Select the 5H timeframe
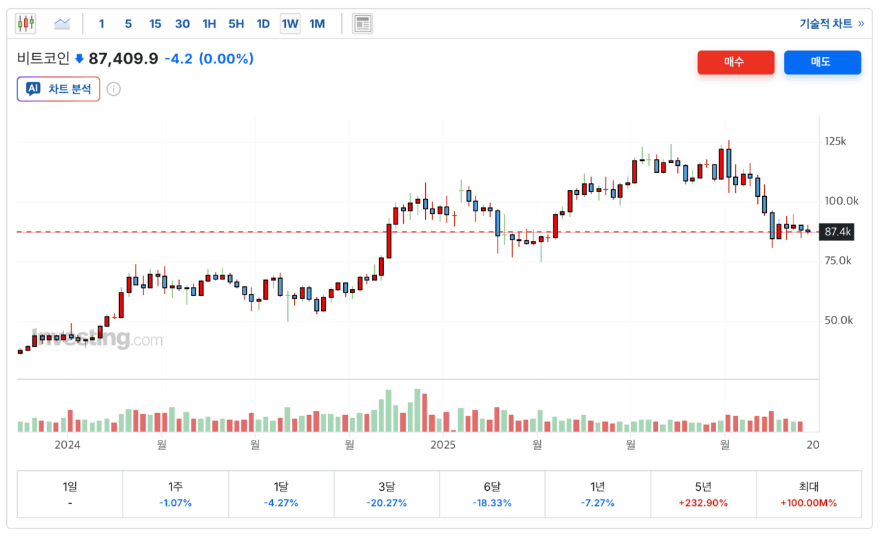 [236, 23]
